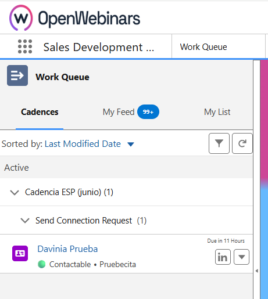Switch to the My List tab

click(x=217, y=112)
